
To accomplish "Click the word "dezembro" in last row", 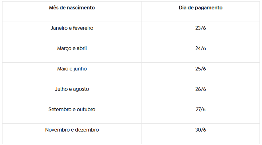I will pyautogui.click(x=87, y=130).
